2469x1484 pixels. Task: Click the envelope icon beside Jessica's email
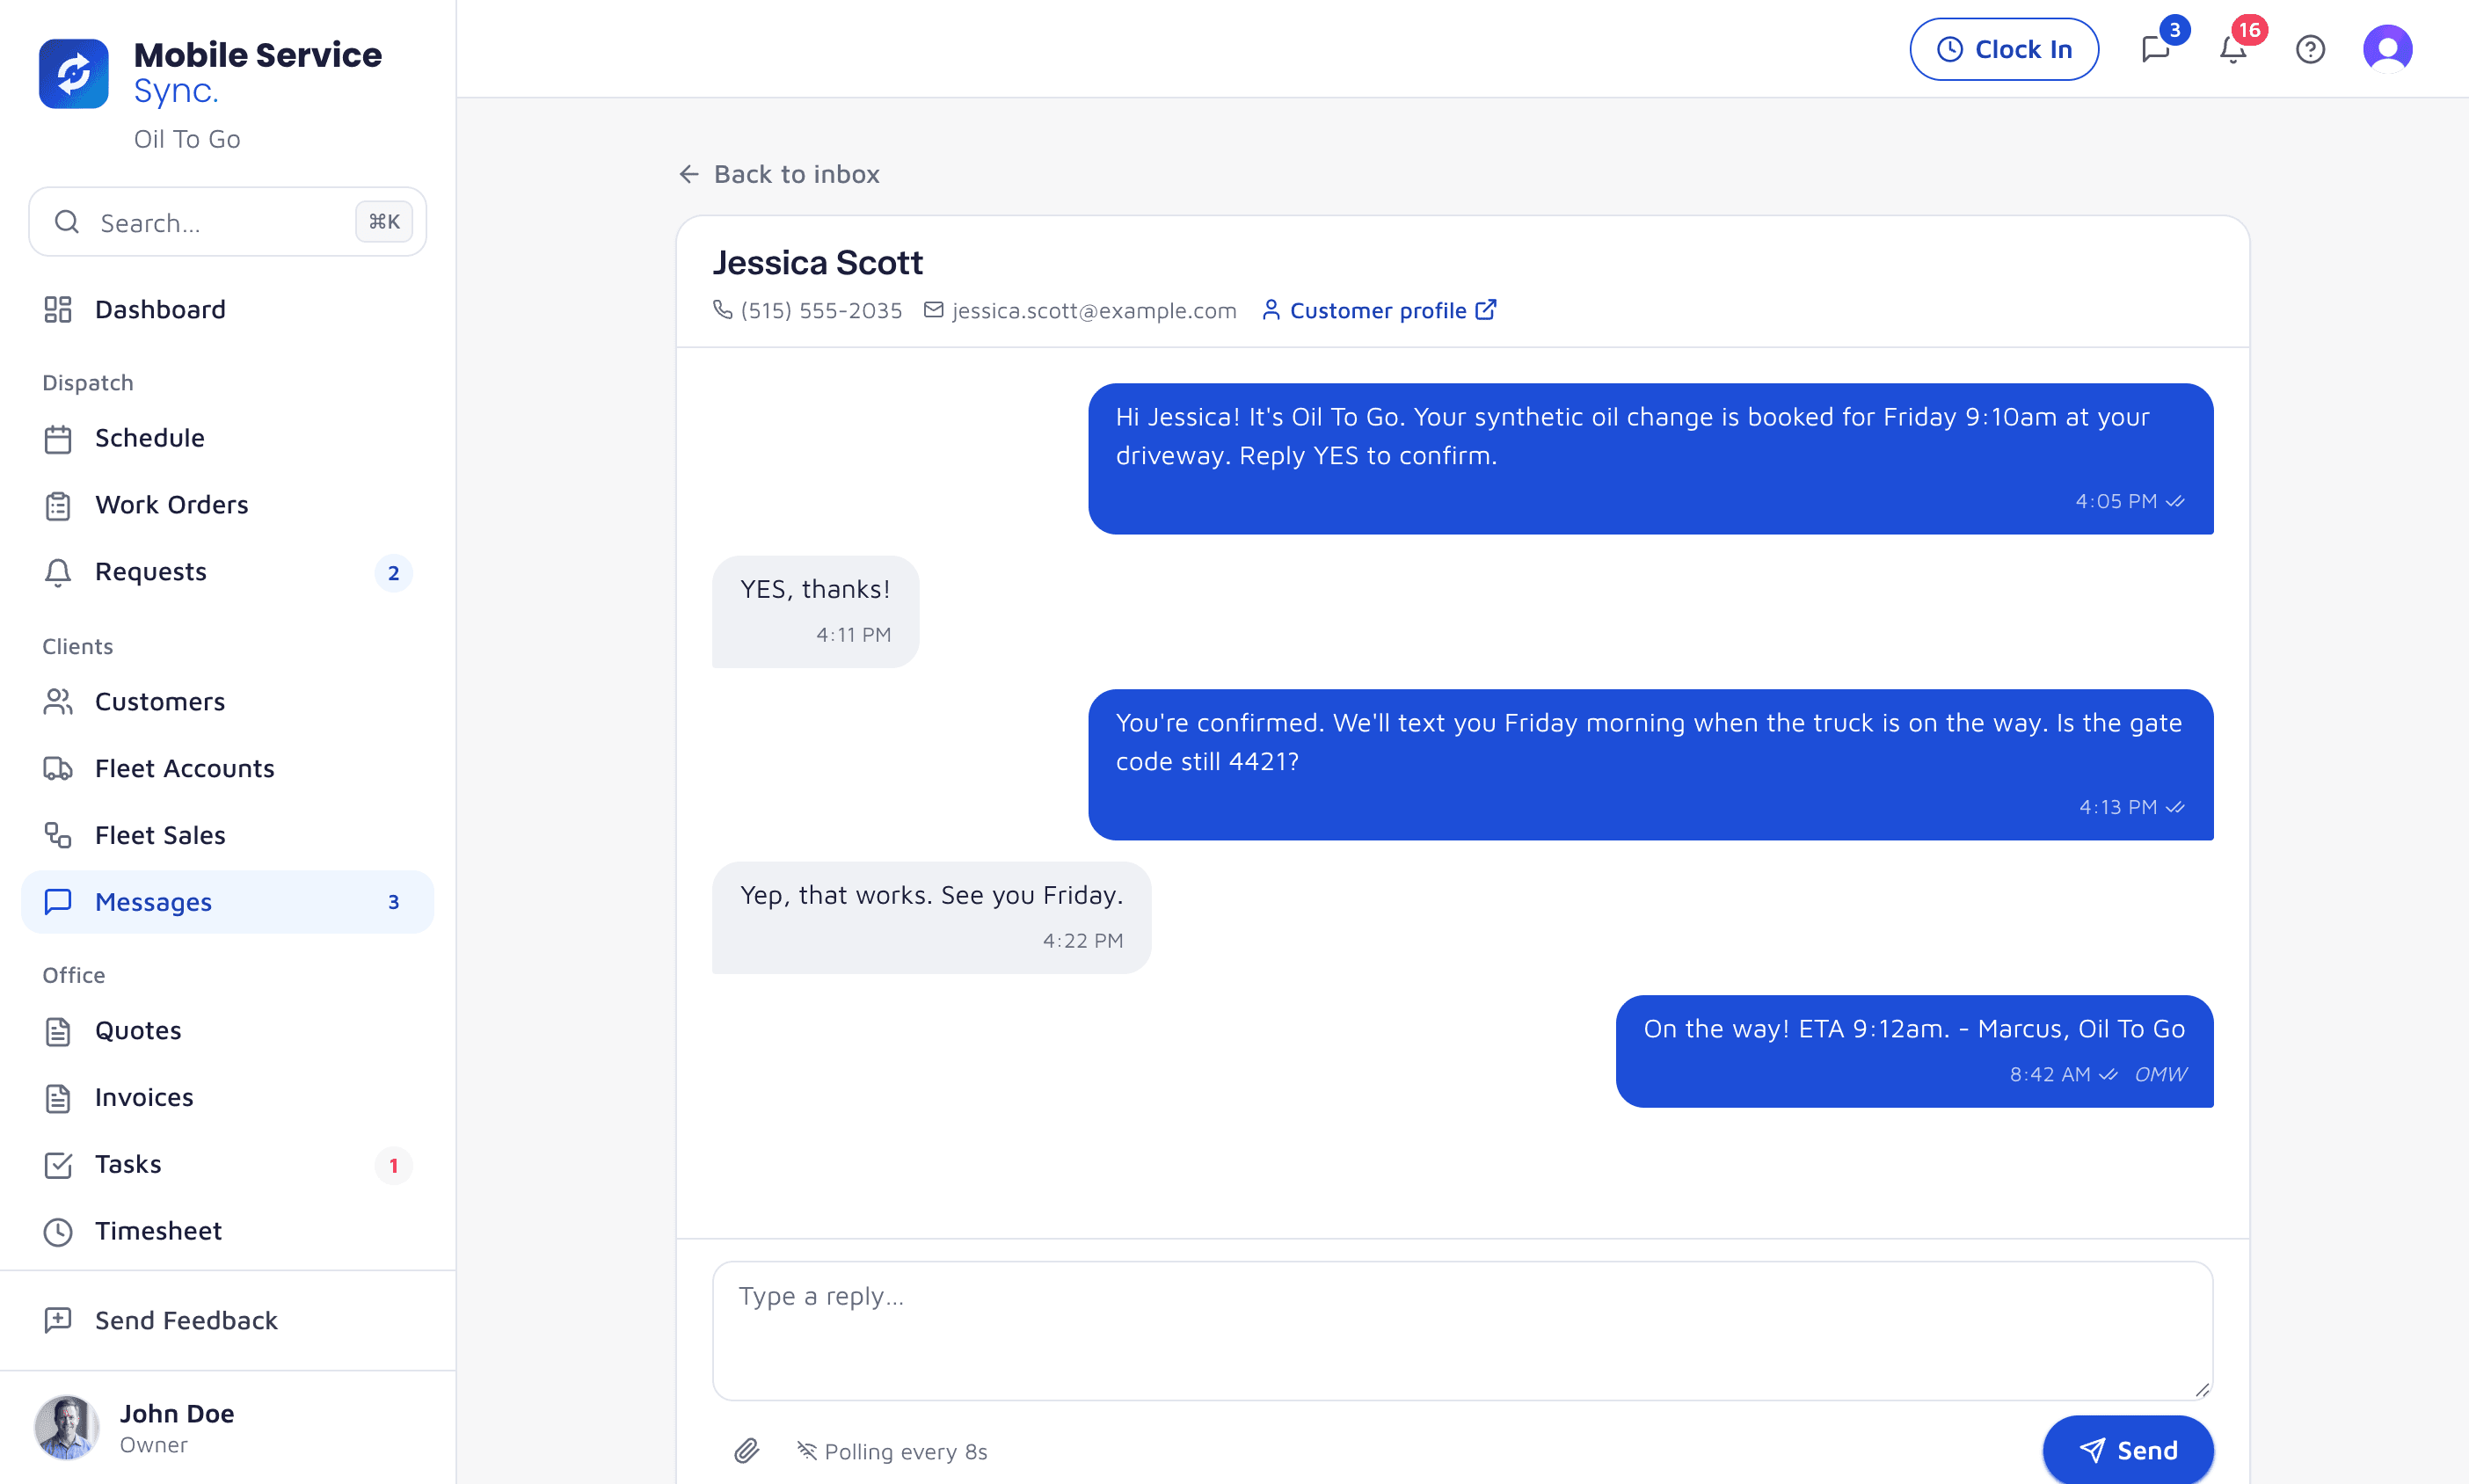(933, 310)
